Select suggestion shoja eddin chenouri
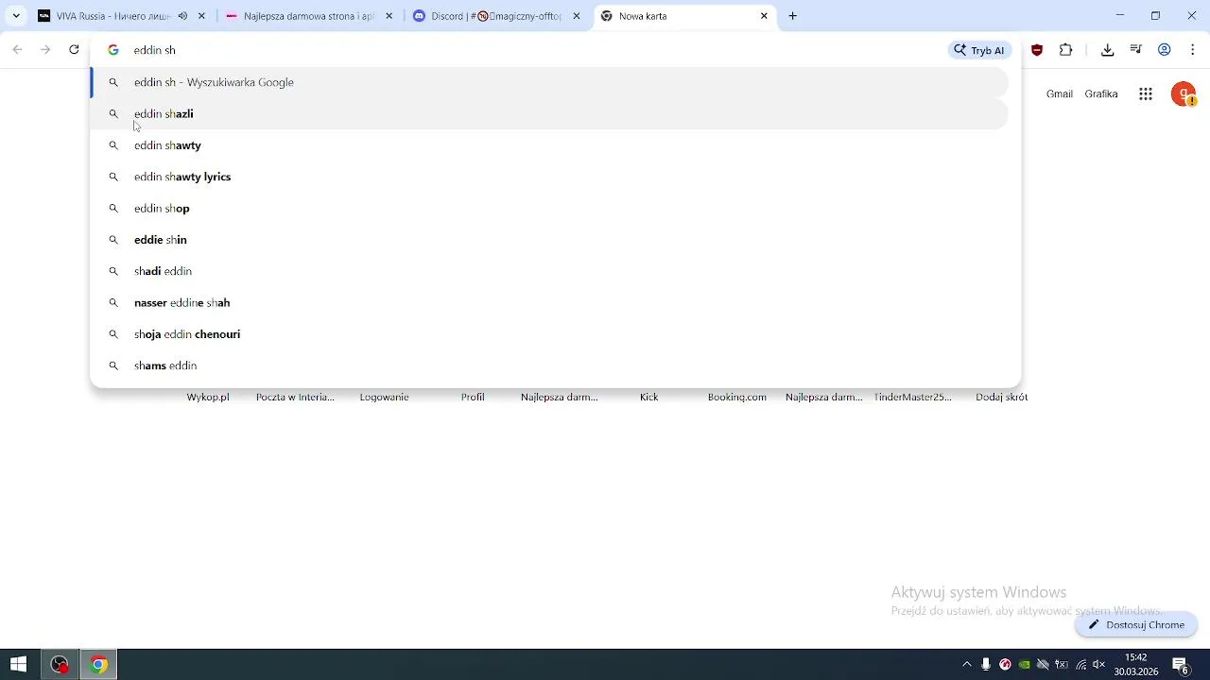The width and height of the screenshot is (1210, 680). [549, 334]
